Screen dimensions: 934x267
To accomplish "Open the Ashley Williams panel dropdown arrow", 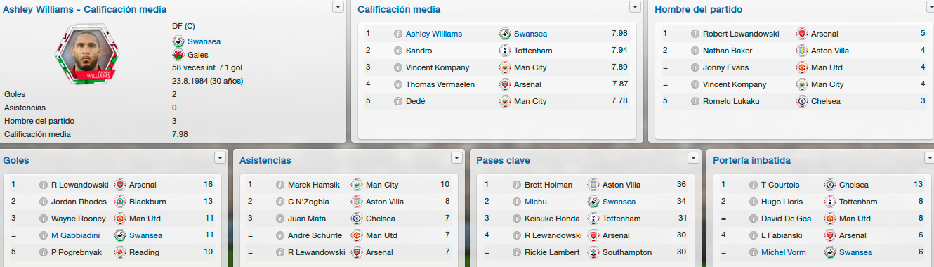I will [338, 6].
